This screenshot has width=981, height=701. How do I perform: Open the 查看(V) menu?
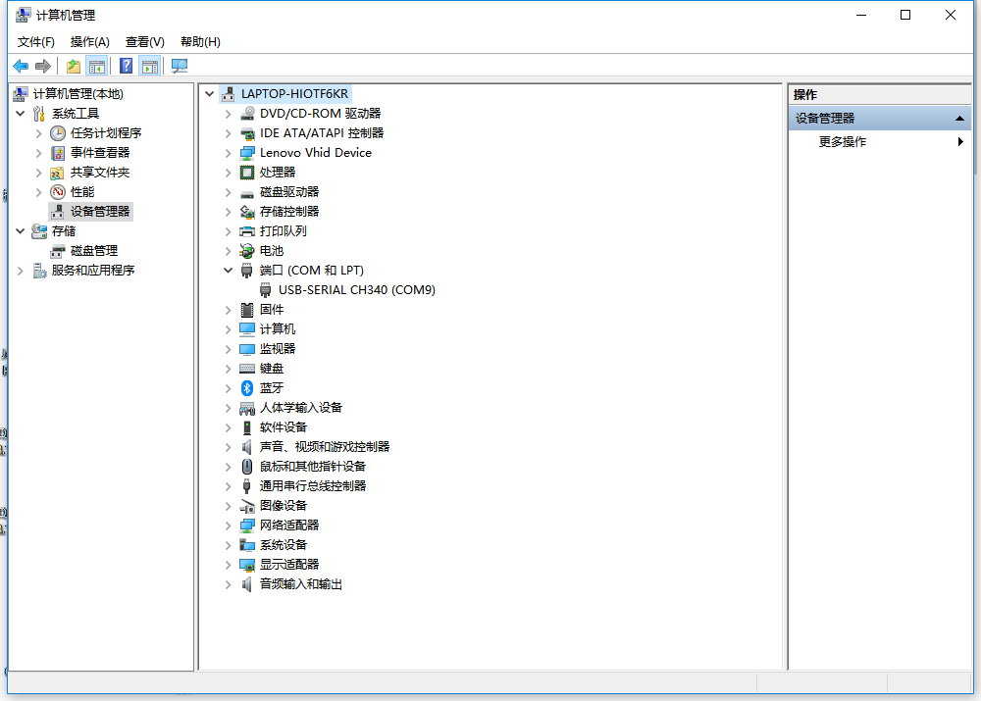143,41
